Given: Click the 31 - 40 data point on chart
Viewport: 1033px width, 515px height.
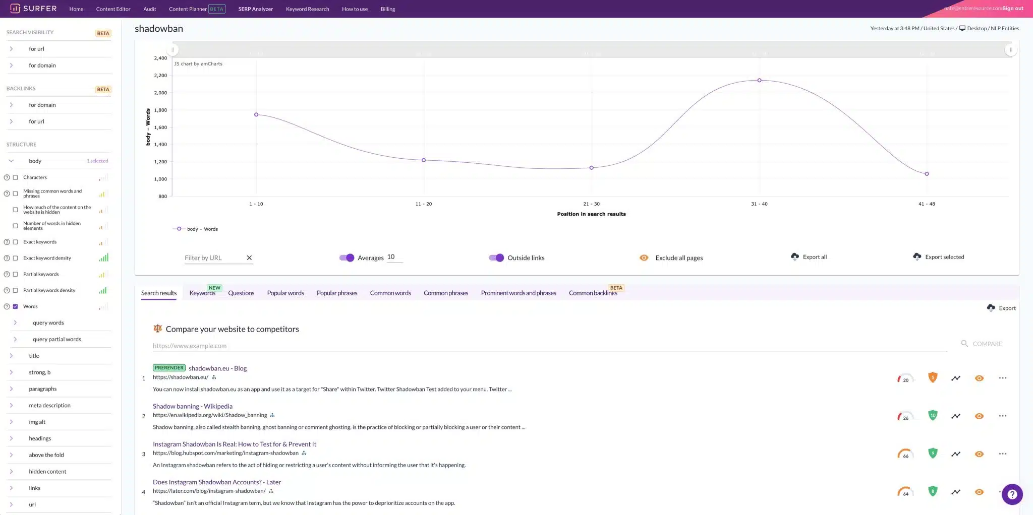Looking at the screenshot, I should 759,80.
